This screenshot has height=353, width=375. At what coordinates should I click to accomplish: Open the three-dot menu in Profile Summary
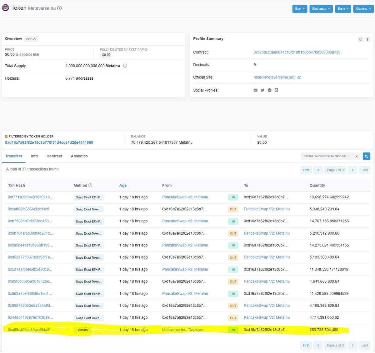(367, 39)
